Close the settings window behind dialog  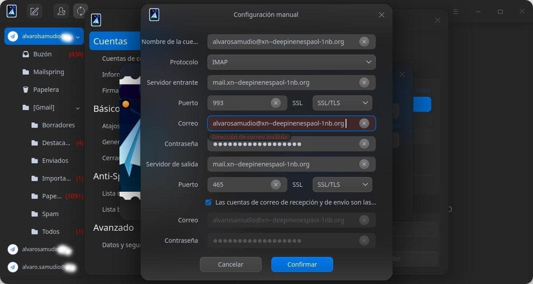(438, 20)
